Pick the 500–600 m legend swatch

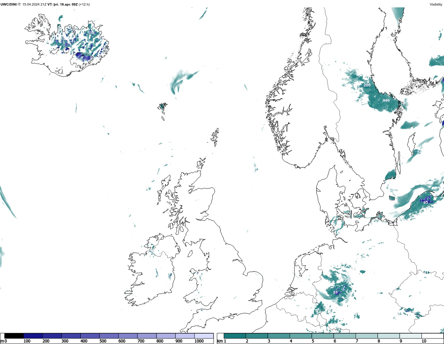(109, 336)
